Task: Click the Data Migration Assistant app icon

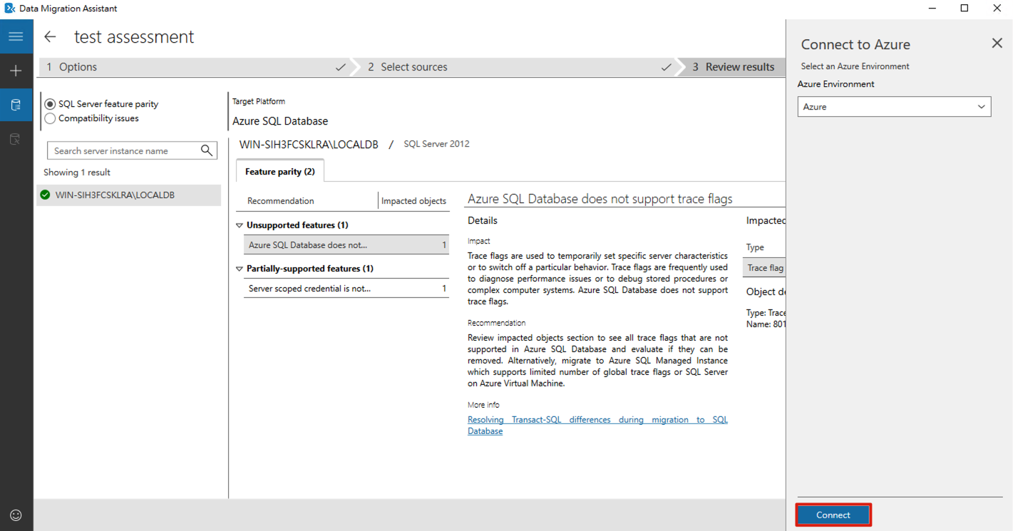Action: point(10,9)
